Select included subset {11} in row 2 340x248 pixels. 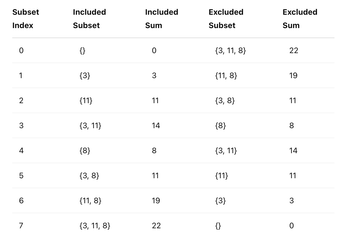point(86,101)
